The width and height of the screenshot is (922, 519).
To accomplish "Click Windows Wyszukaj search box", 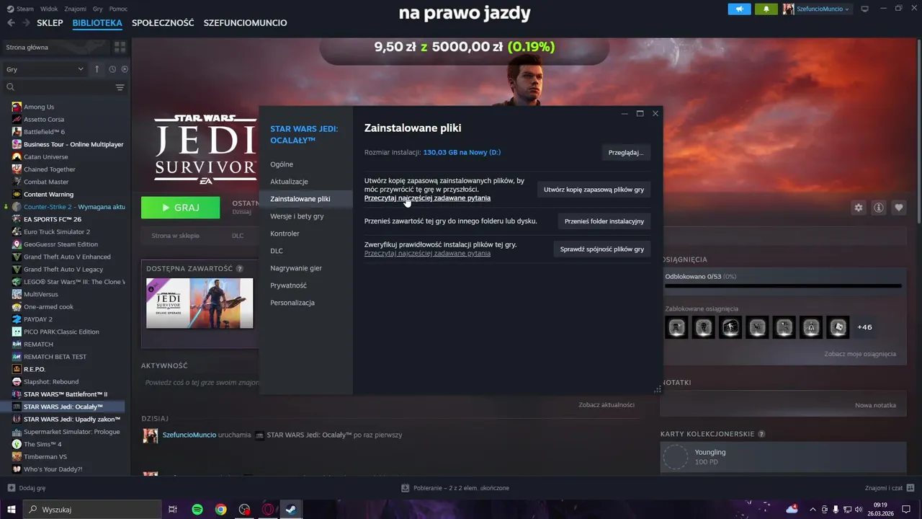I will click(92, 509).
